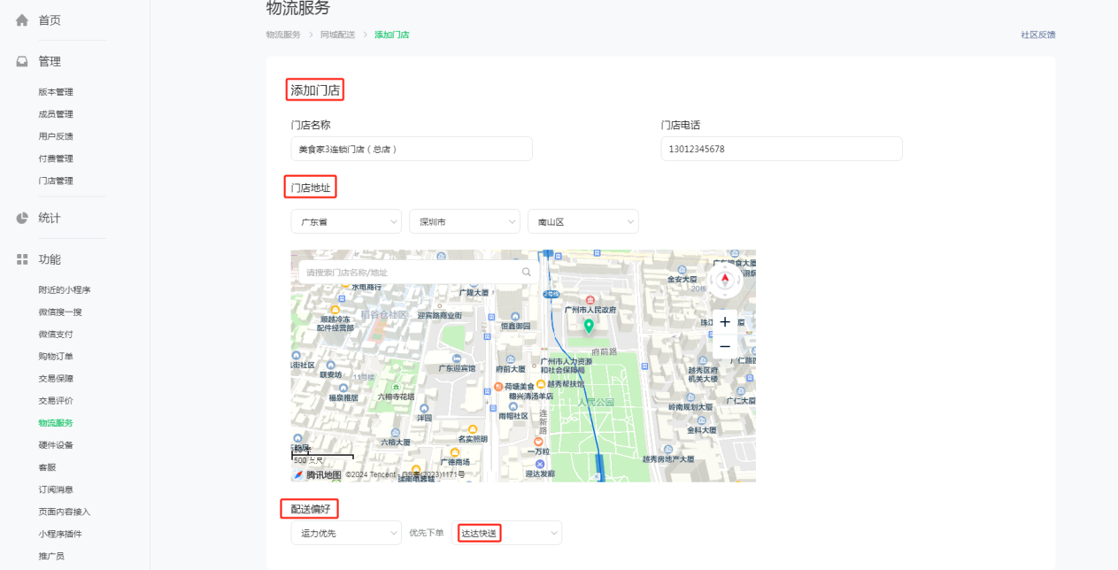Image resolution: width=1118 pixels, height=570 pixels.
Task: Select 附近的小程序 in the sidebar
Action: [x=65, y=290]
